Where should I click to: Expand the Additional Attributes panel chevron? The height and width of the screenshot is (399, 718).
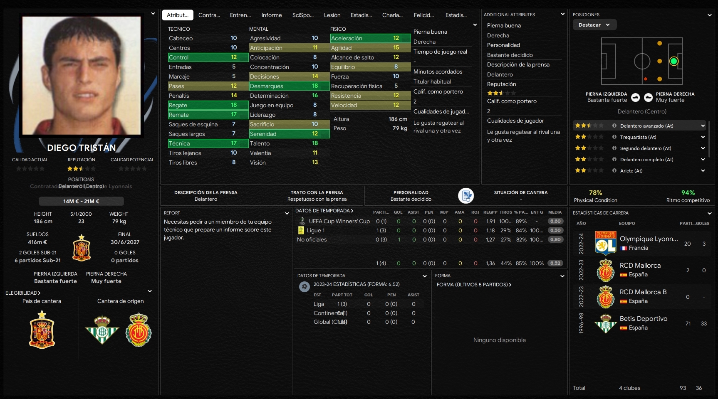coord(563,14)
